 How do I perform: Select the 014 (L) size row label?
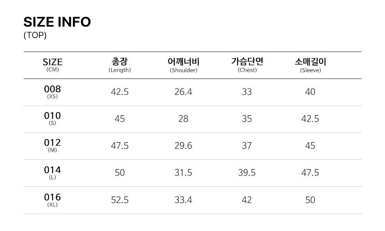click(x=52, y=172)
